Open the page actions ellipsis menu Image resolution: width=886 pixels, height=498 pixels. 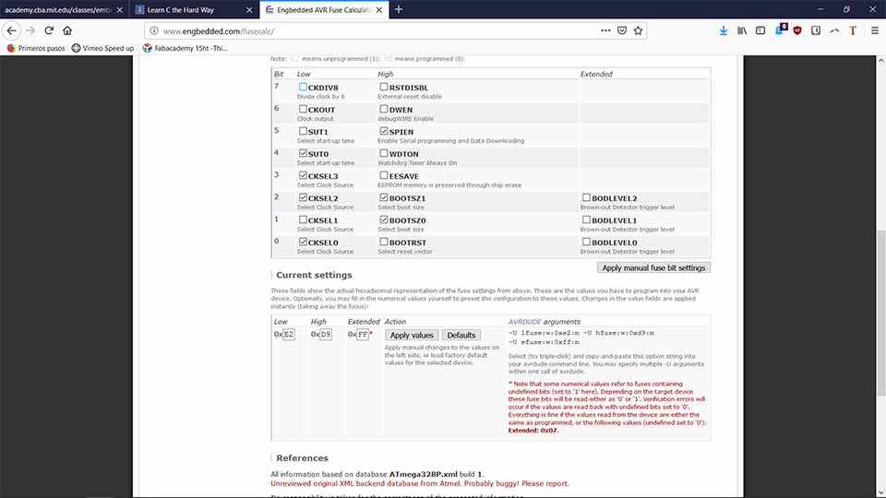coord(605,30)
